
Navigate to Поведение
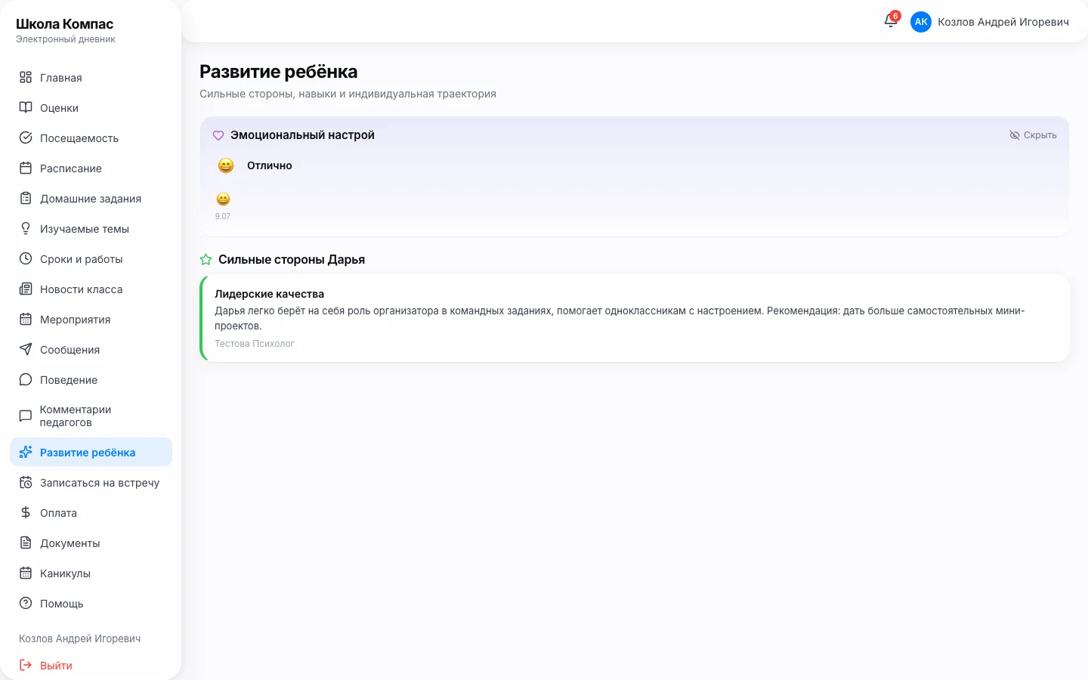tap(91, 379)
